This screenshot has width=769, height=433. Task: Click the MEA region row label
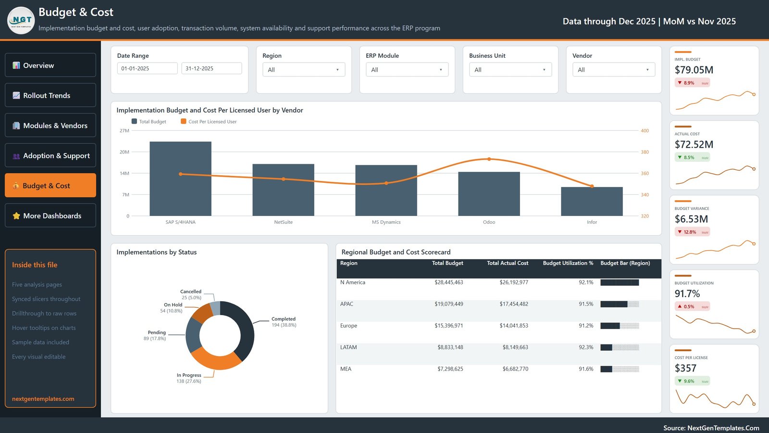[346, 369]
